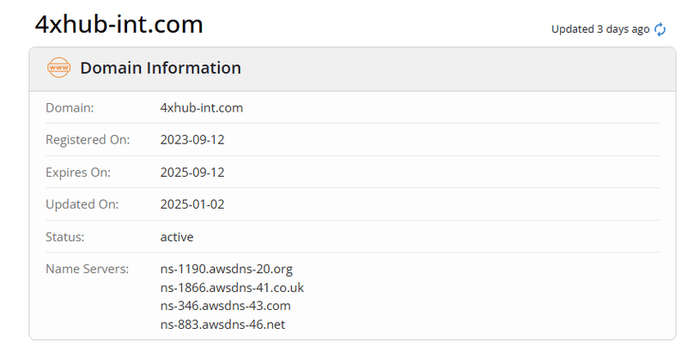Click the orange WWW globe icon
687x346 pixels.
pyautogui.click(x=58, y=68)
